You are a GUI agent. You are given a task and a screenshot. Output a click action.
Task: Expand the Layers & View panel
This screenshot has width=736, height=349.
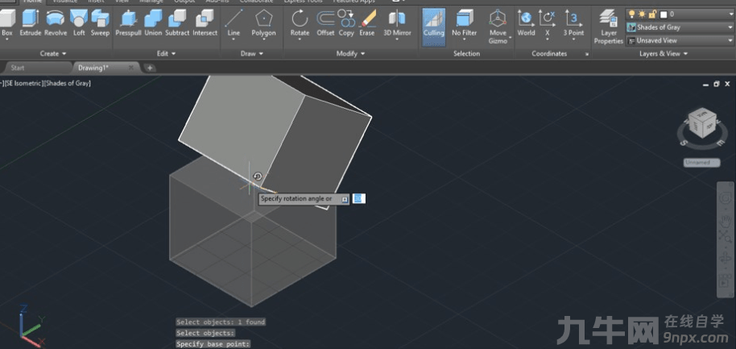[664, 53]
